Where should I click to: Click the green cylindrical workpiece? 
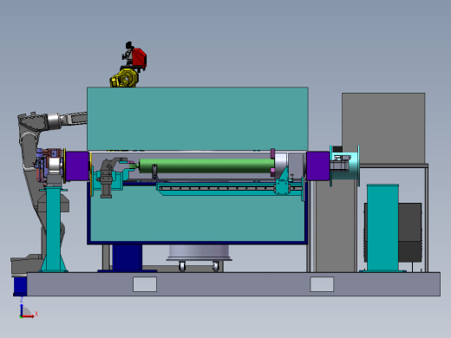click(x=206, y=166)
